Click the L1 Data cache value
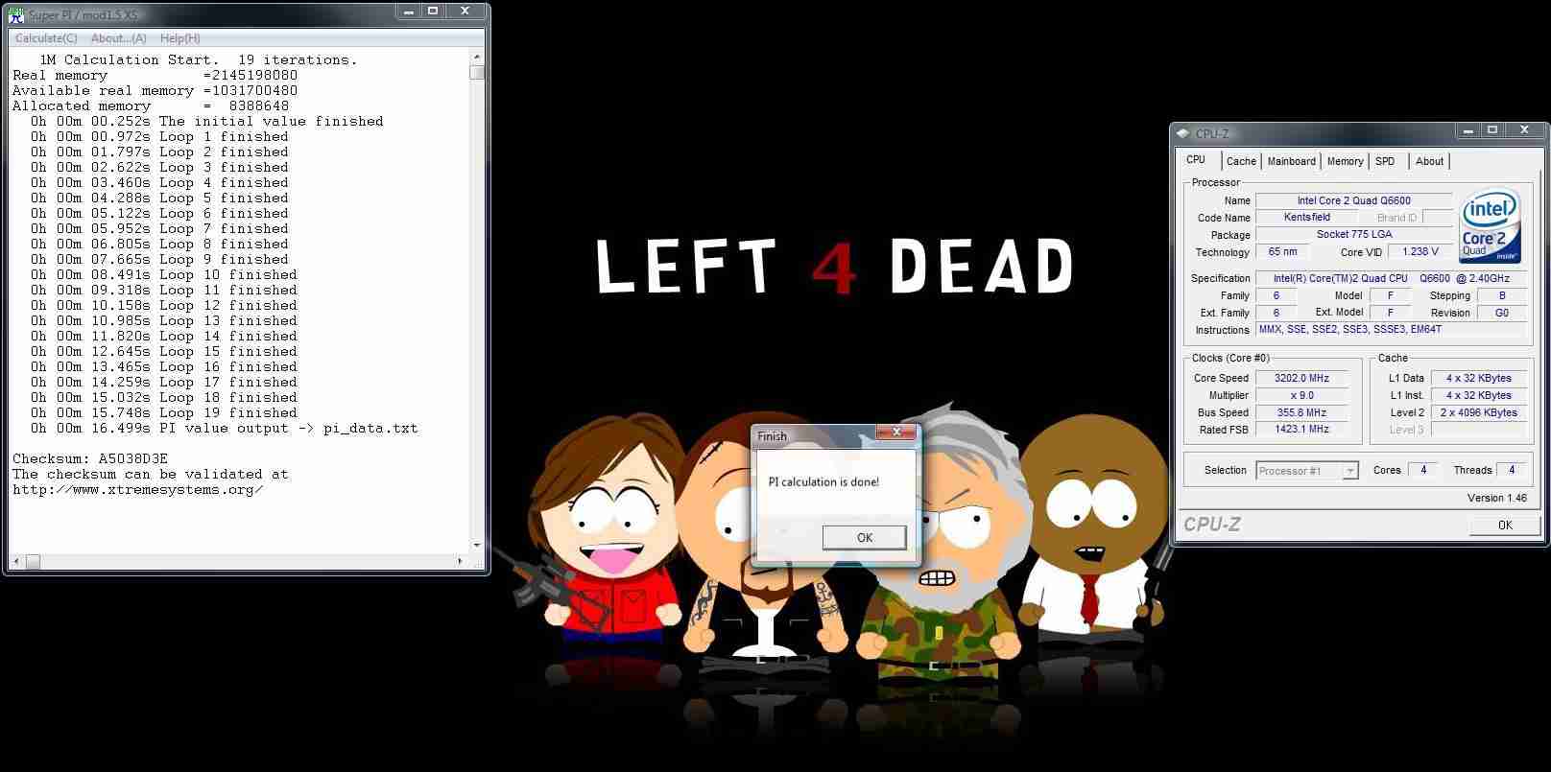The height and width of the screenshot is (772, 1551). point(1478,379)
